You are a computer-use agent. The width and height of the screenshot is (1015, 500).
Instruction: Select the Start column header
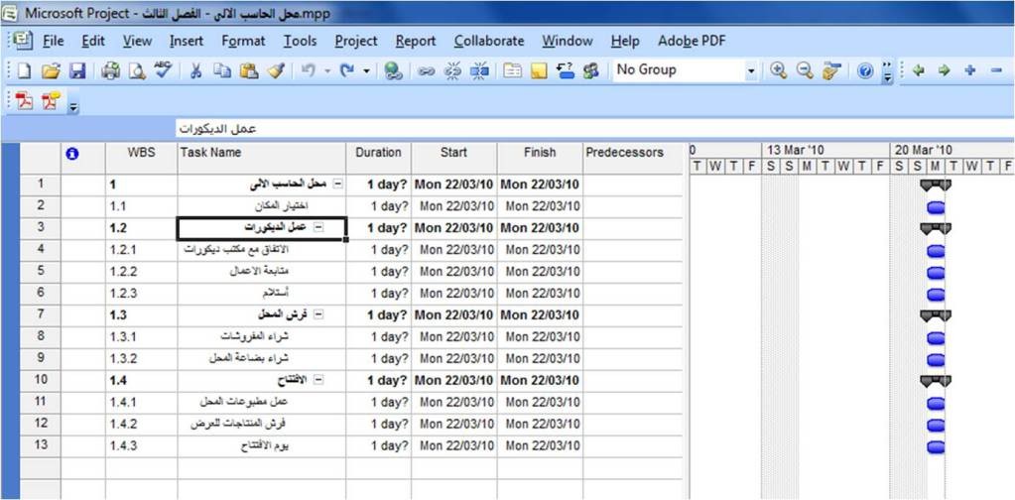pos(453,158)
